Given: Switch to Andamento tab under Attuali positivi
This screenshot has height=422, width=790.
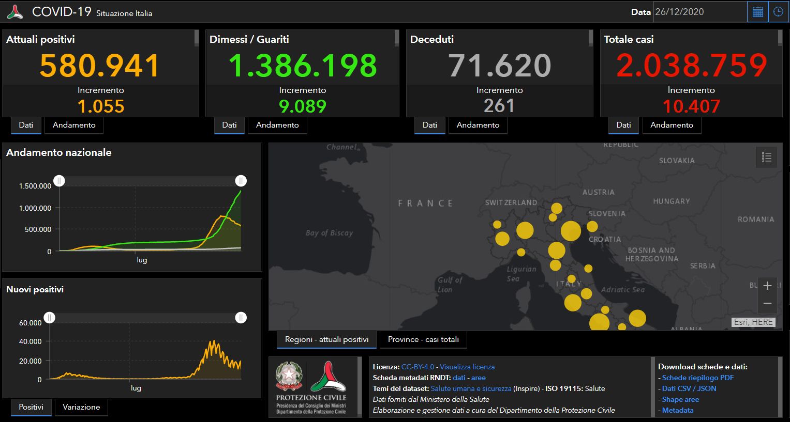Looking at the screenshot, I should (74, 125).
